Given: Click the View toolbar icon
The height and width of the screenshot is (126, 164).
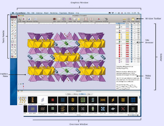Looking at the screenshot, I should (55, 20).
